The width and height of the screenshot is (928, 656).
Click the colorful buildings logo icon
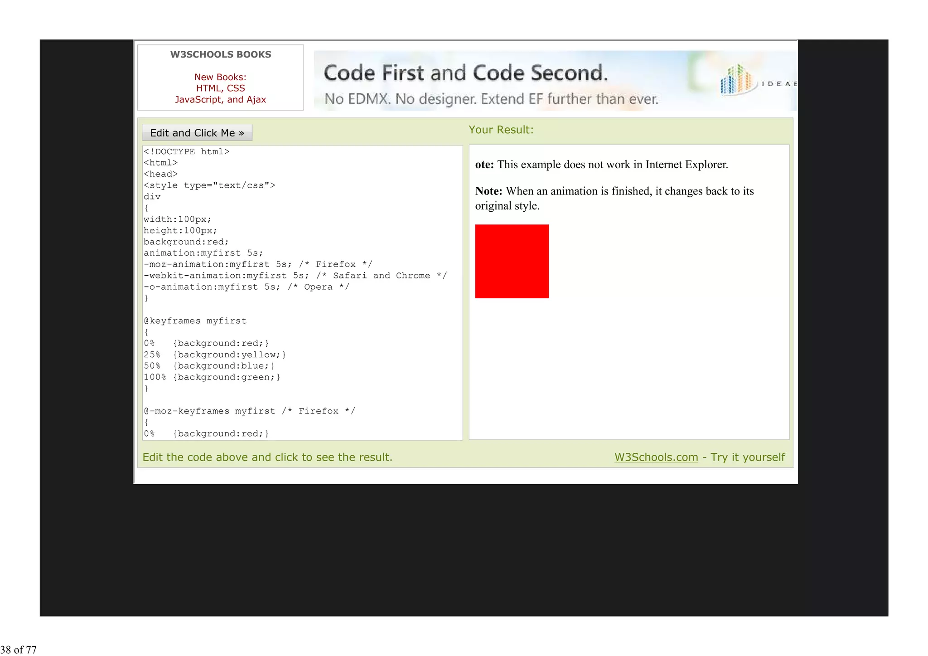pyautogui.click(x=737, y=80)
